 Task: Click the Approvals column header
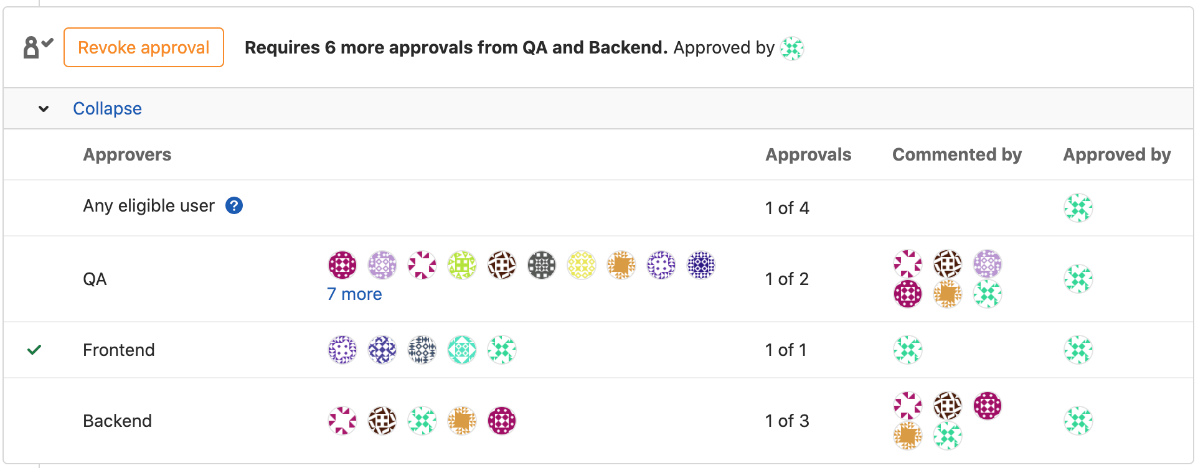pyautogui.click(x=808, y=154)
